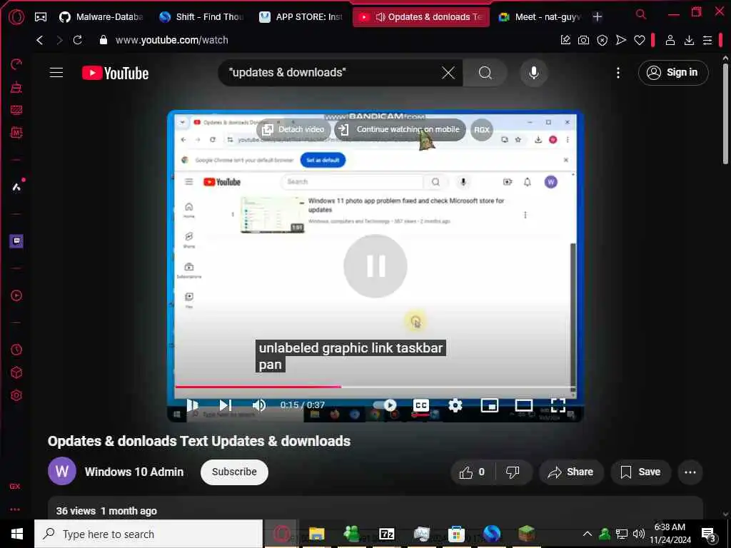Viewport: 731px width, 548px height.
Task: Open Windows 10 Admin channel name link
Action: tap(134, 472)
